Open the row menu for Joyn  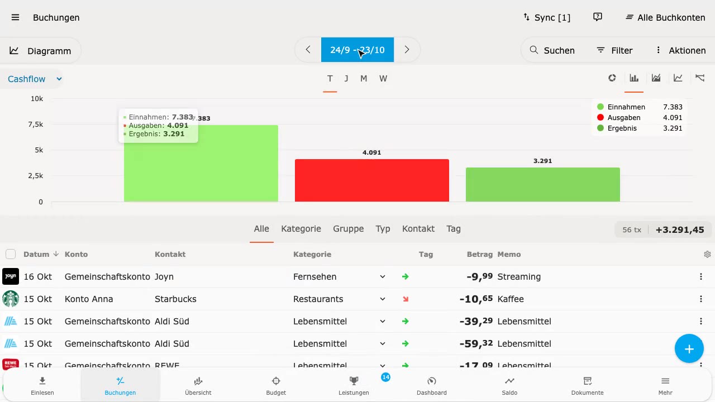(701, 276)
